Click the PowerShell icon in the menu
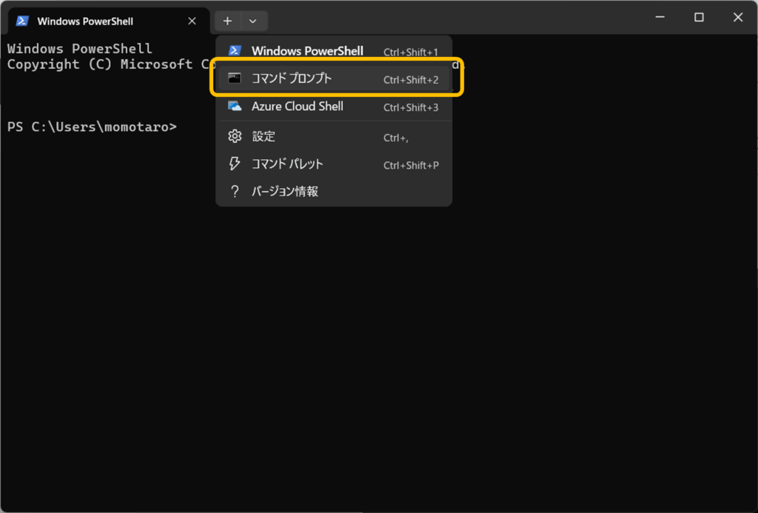This screenshot has height=513, width=758. pyautogui.click(x=235, y=50)
